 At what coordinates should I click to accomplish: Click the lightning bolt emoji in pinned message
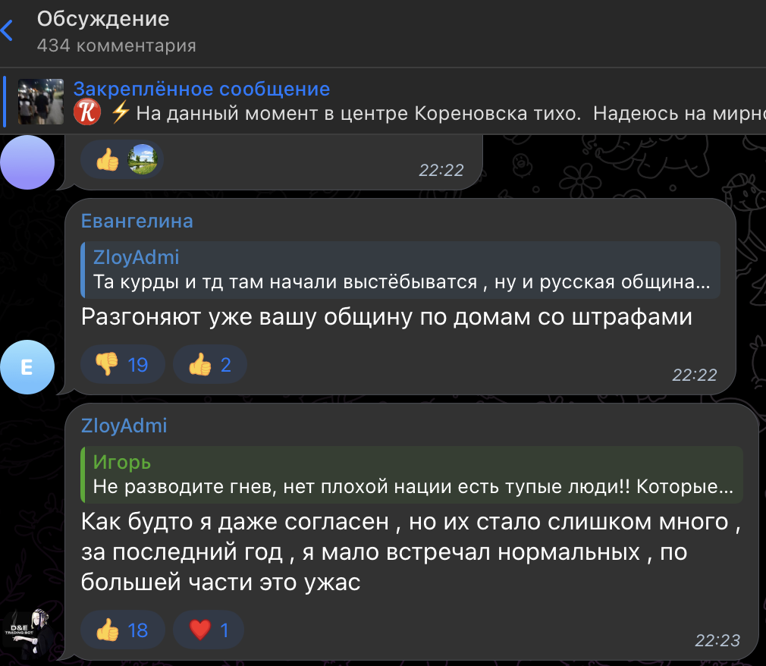point(121,113)
